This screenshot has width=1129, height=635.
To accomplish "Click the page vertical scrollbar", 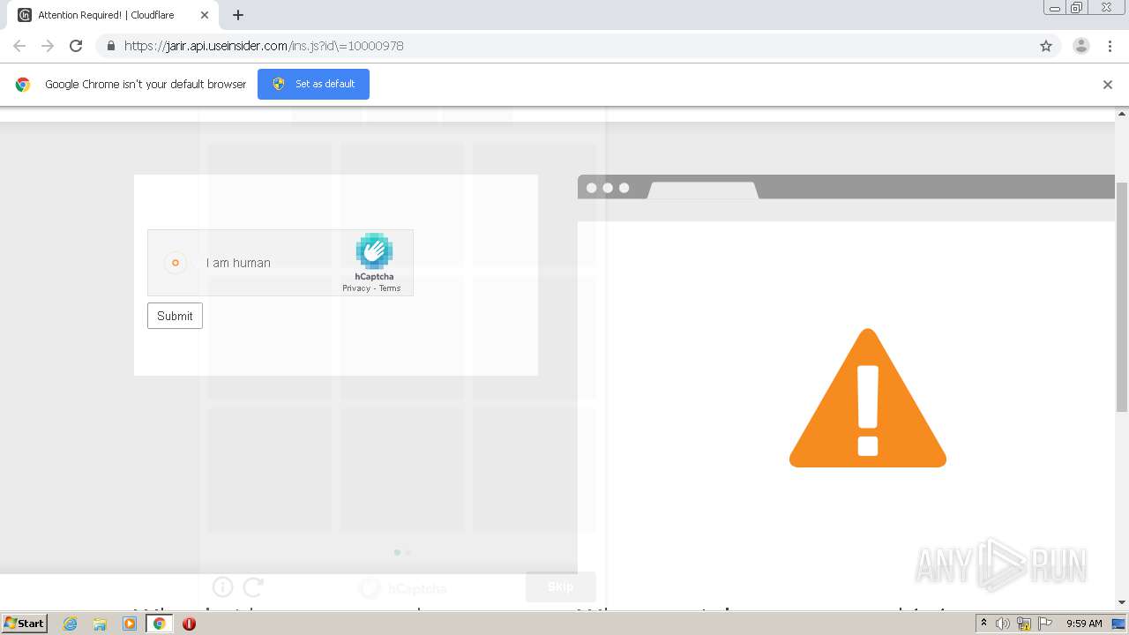I will [1122, 296].
